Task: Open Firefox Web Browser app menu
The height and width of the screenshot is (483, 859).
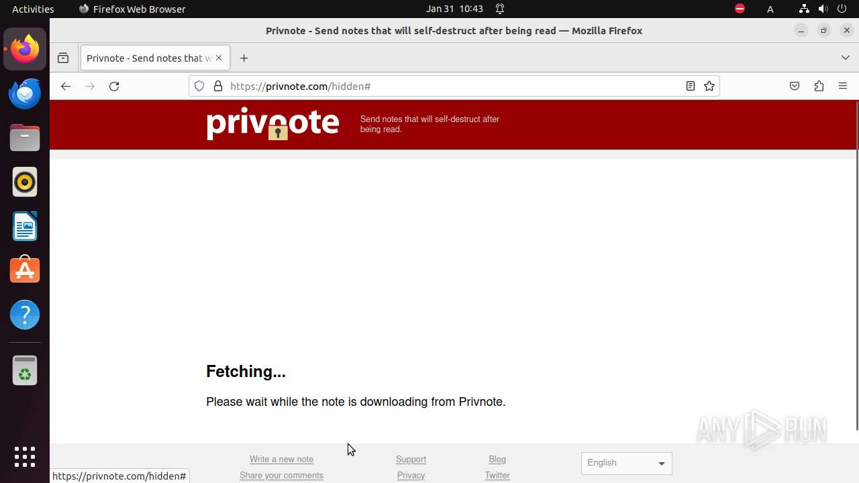Action: click(x=132, y=9)
